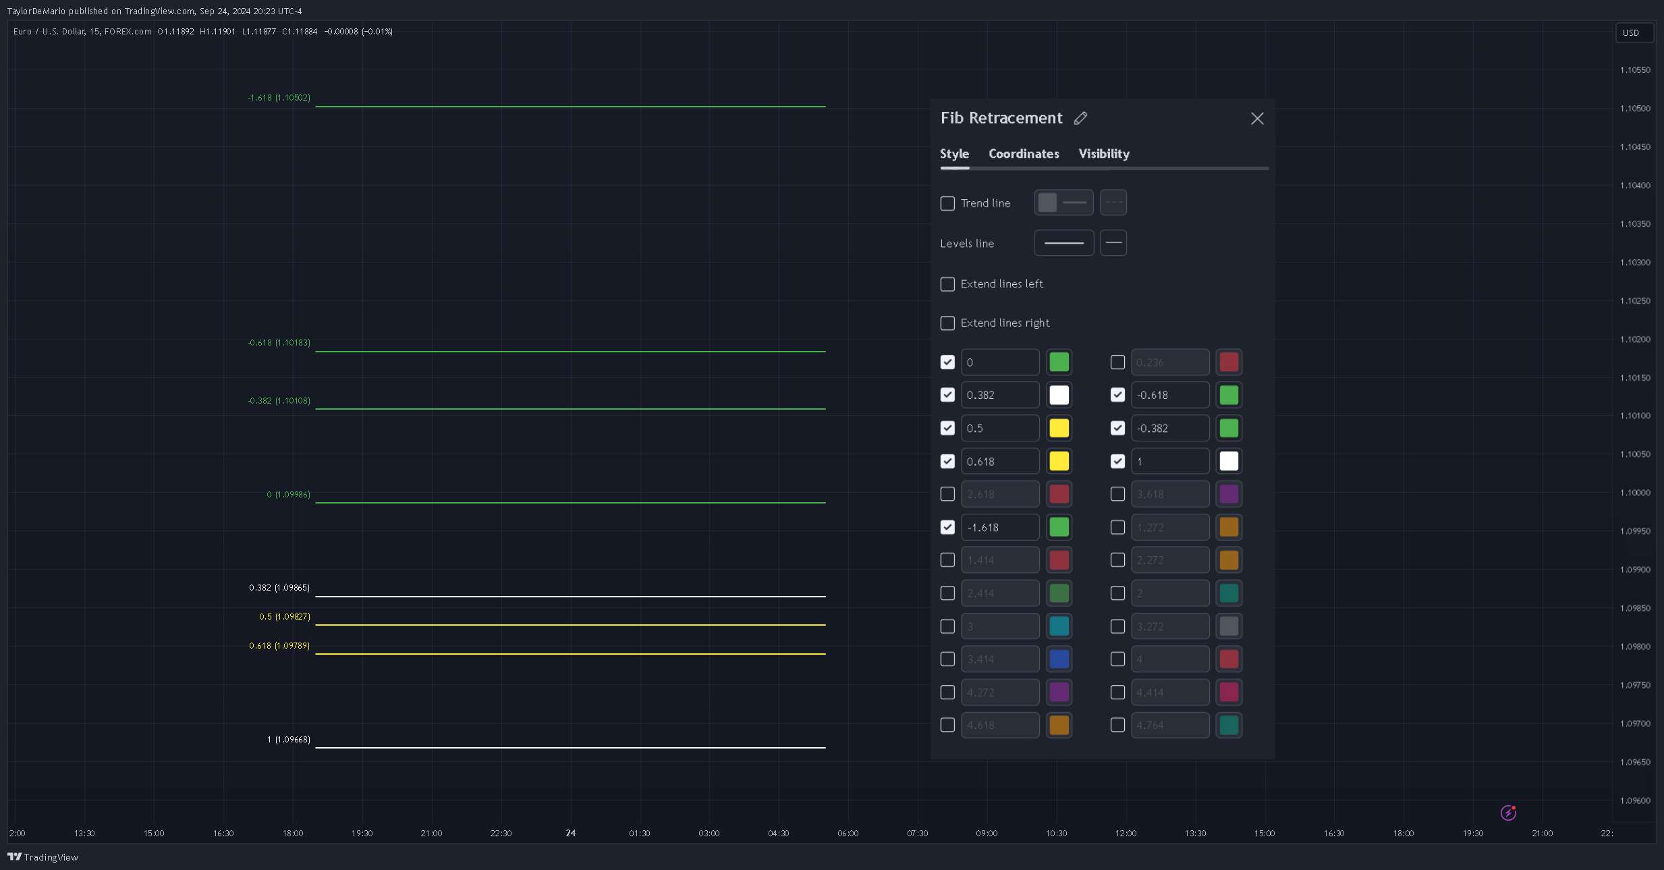Image resolution: width=1664 pixels, height=870 pixels.
Task: Open the Trend line dash style dropdown
Action: (x=1113, y=202)
